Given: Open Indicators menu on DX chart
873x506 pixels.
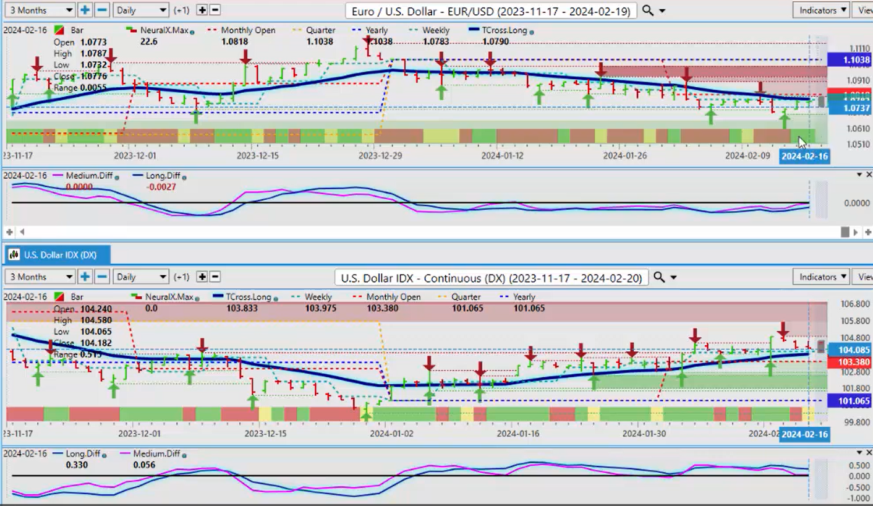Looking at the screenshot, I should (x=822, y=277).
